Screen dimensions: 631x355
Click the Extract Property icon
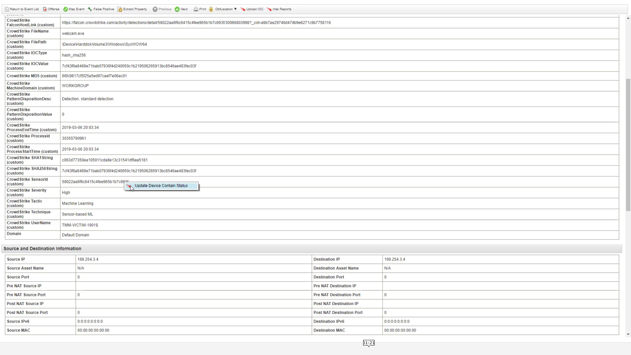pyautogui.click(x=120, y=9)
